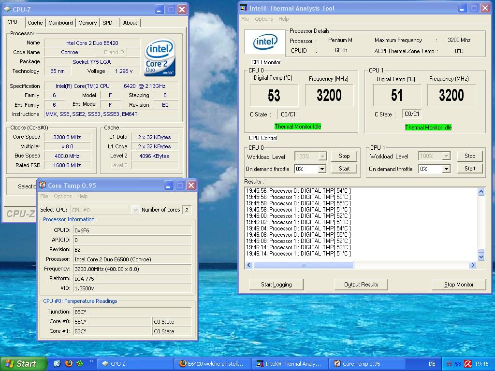The height and width of the screenshot is (371, 495).
Task: Open the About tab in CPU-Z
Action: pyautogui.click(x=130, y=23)
